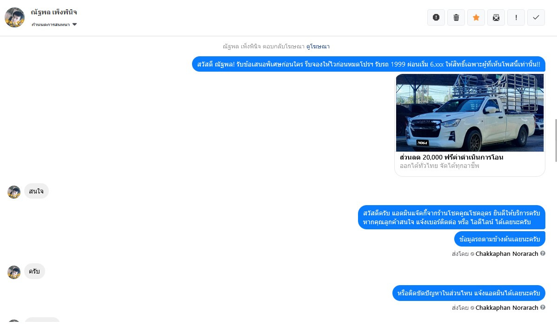Click customer name ณัฐพล เพ็งพินิจ in header
557x327 pixels.
coord(53,12)
